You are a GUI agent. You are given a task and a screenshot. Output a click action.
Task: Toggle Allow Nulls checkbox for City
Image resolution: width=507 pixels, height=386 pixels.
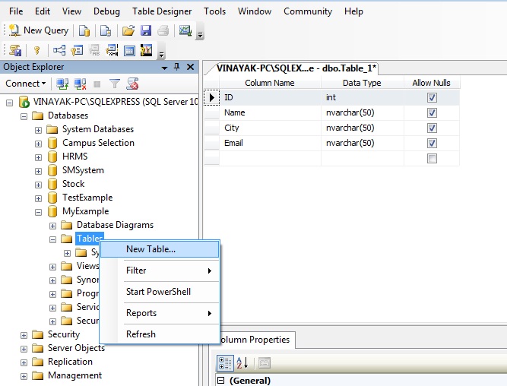point(432,128)
